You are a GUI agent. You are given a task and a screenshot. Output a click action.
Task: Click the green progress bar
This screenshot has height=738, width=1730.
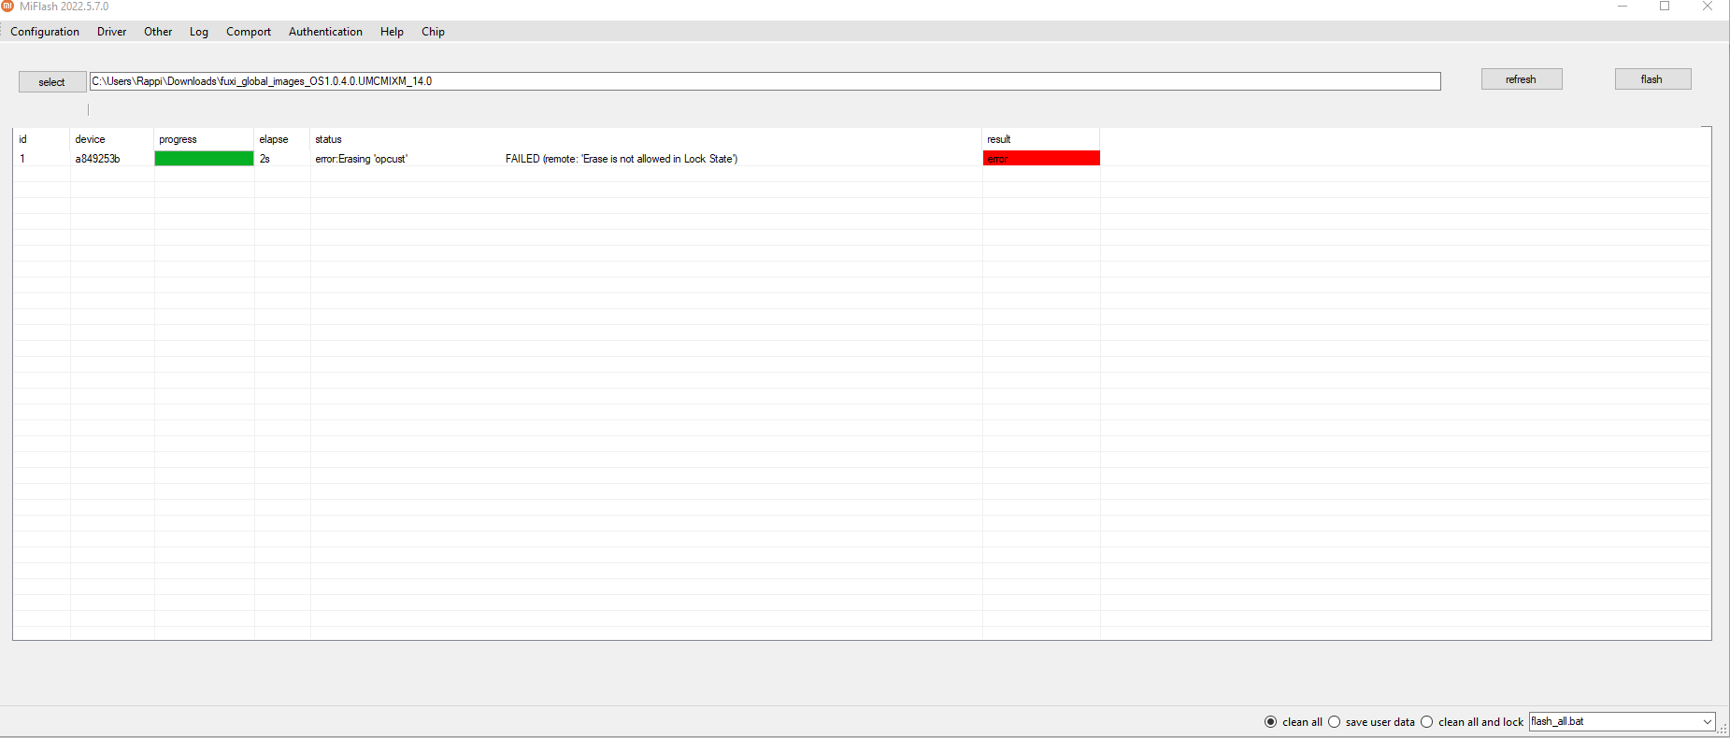pyautogui.click(x=204, y=159)
